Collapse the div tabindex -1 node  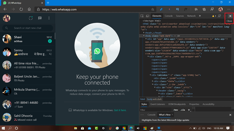point(150,75)
